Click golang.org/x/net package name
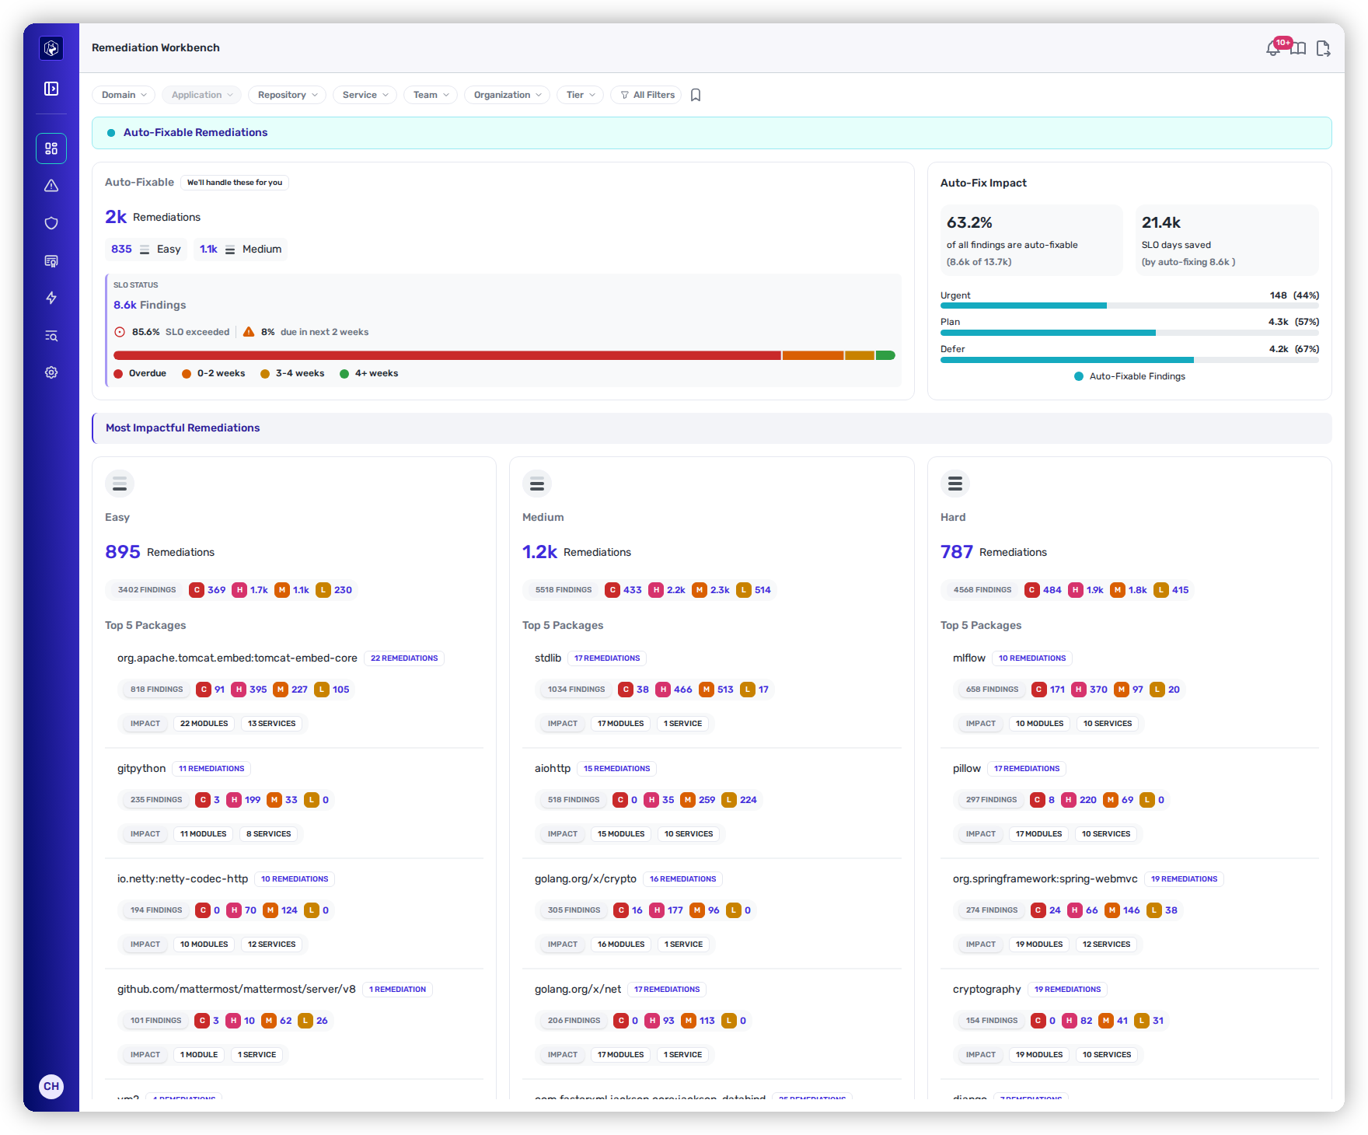The height and width of the screenshot is (1135, 1368). click(578, 990)
